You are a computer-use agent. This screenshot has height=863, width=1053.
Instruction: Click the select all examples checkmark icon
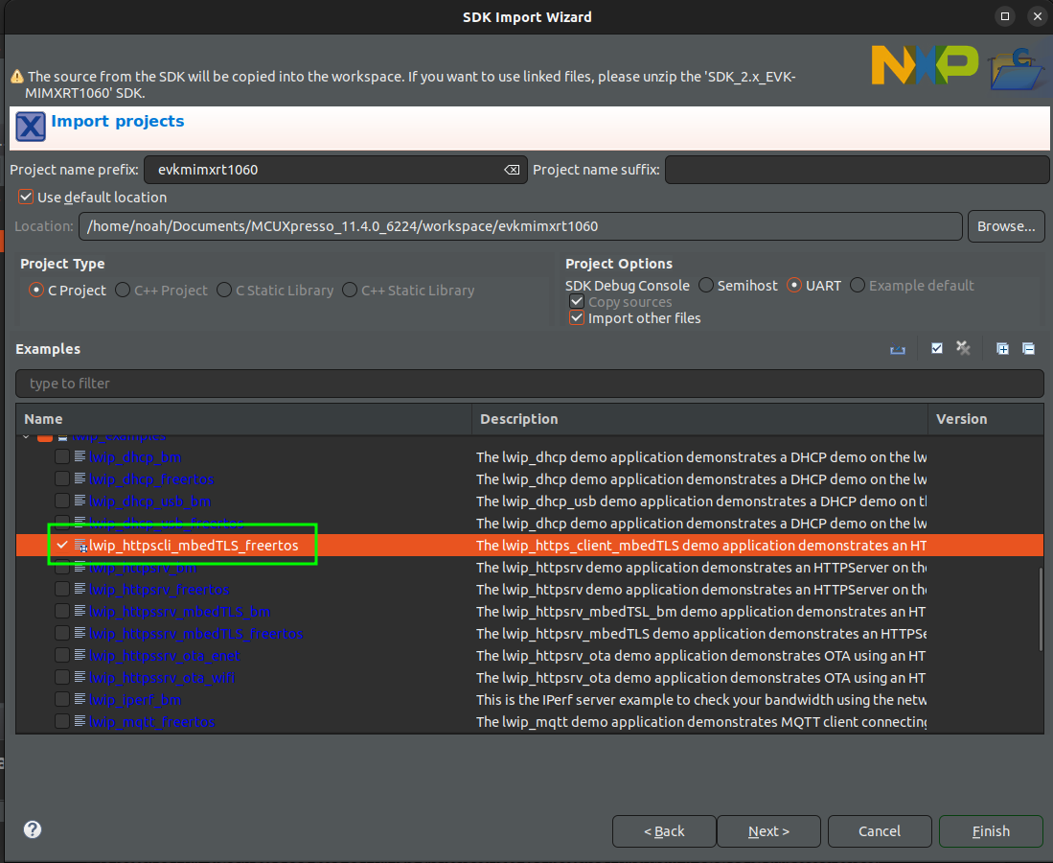(x=937, y=349)
